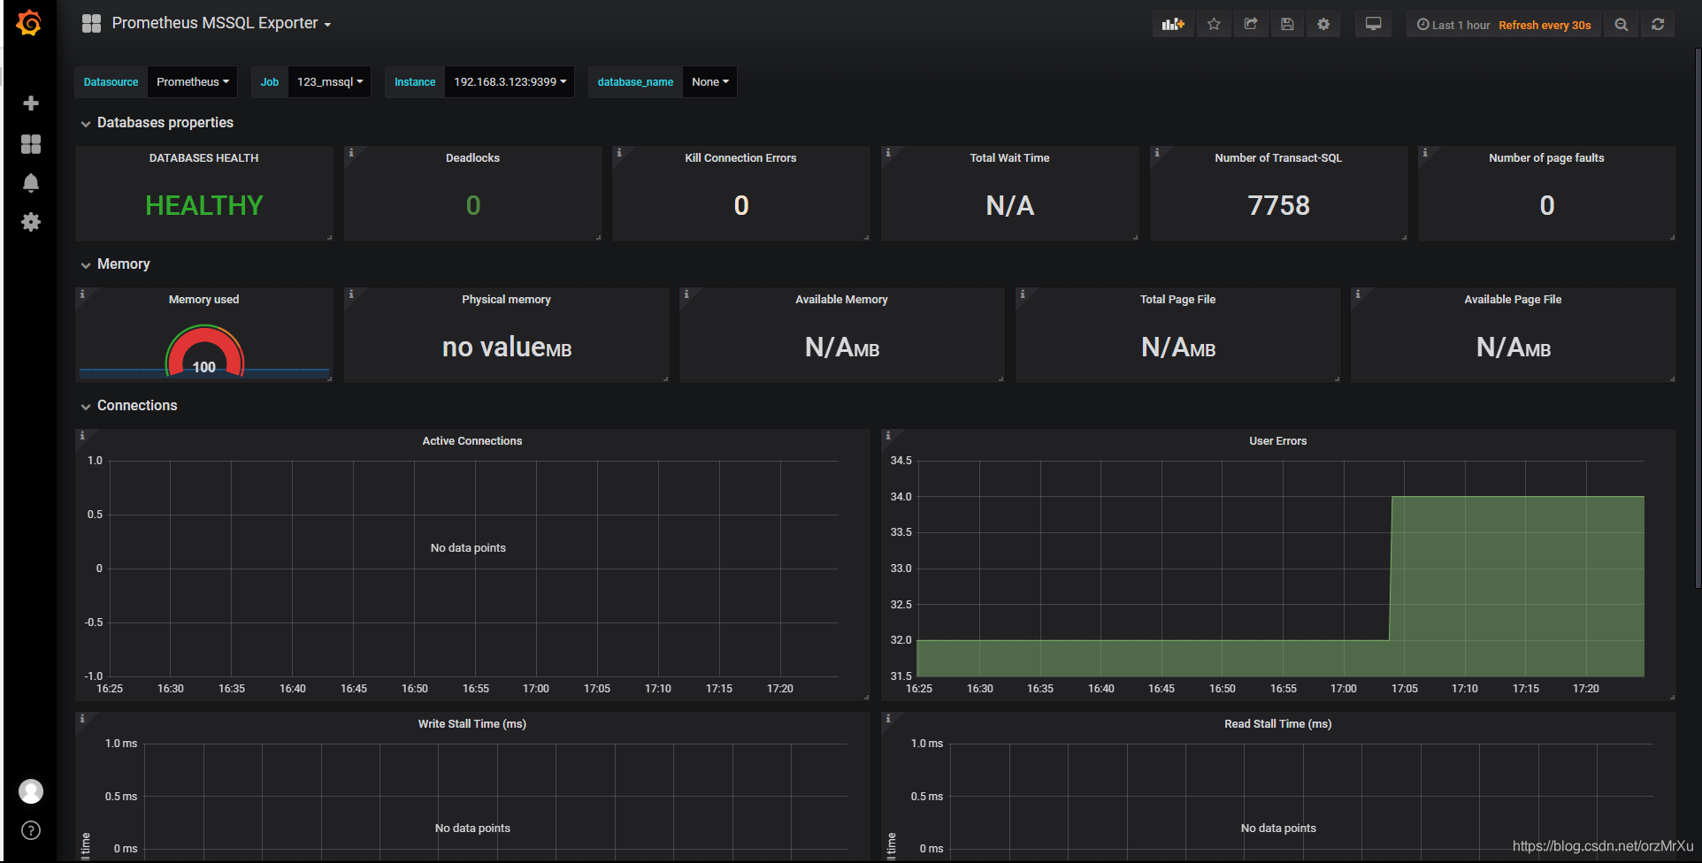Screen dimensions: 1702x863
Task: Click the HEALTHY status text
Action: (x=204, y=206)
